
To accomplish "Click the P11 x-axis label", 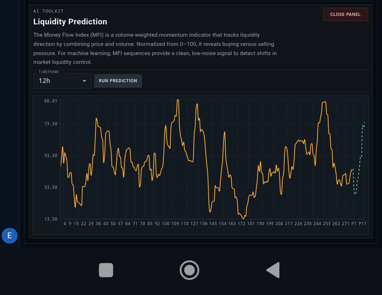I will 362,224.
